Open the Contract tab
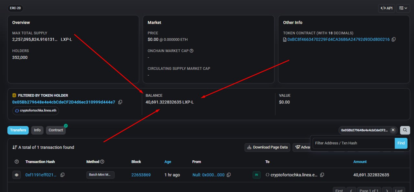Image resolution: width=414 pixels, height=192 pixels. (56, 130)
